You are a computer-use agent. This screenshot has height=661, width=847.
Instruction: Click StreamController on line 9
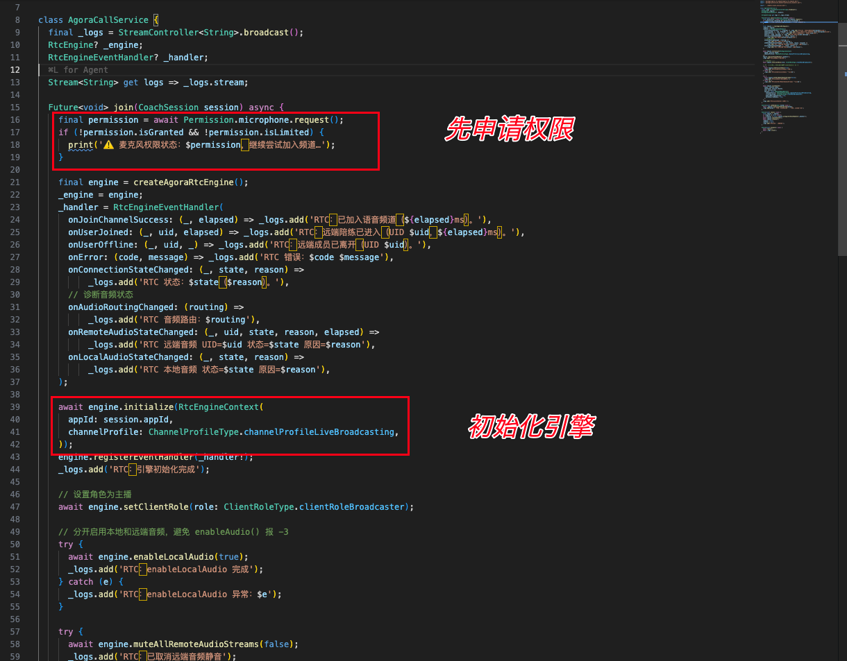158,33
